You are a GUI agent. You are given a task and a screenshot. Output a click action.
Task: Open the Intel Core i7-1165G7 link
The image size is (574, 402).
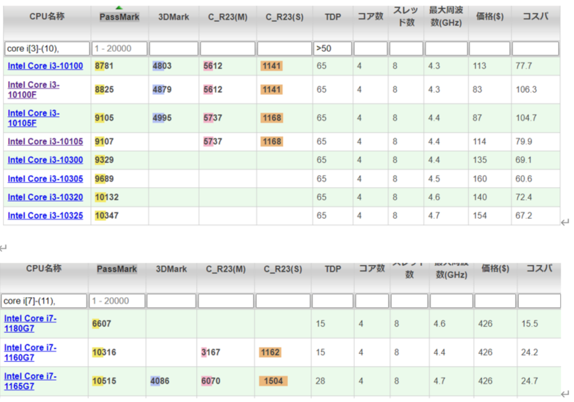[x=30, y=381]
